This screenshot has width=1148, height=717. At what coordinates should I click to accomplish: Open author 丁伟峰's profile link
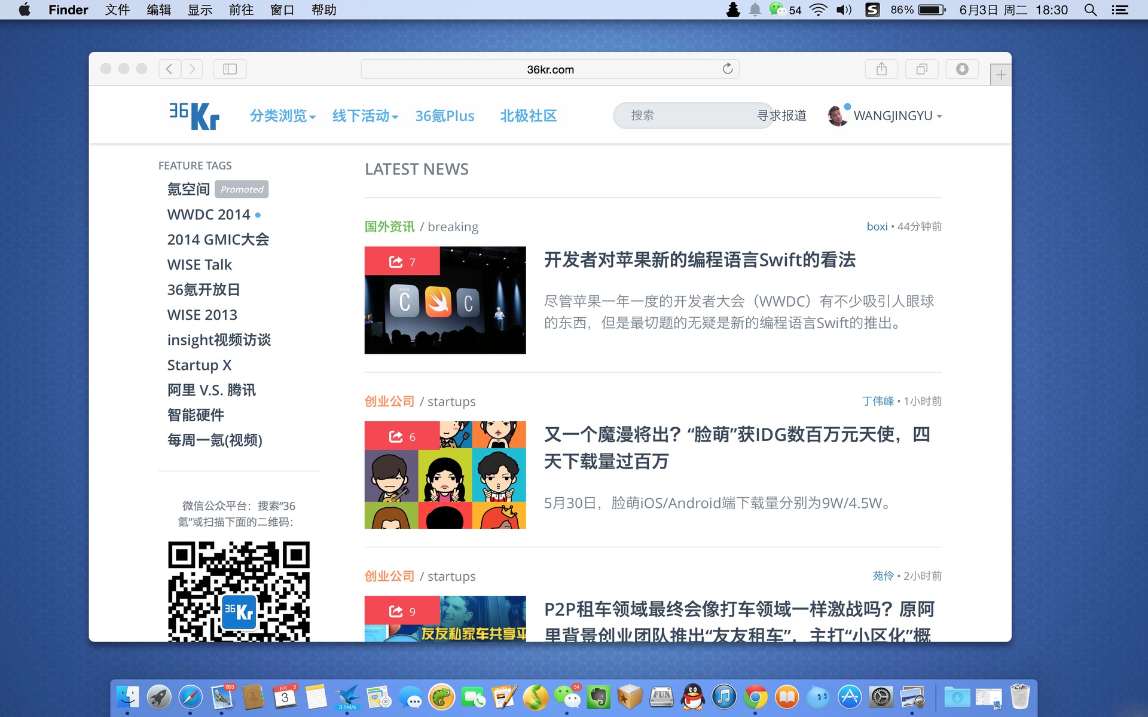(878, 401)
